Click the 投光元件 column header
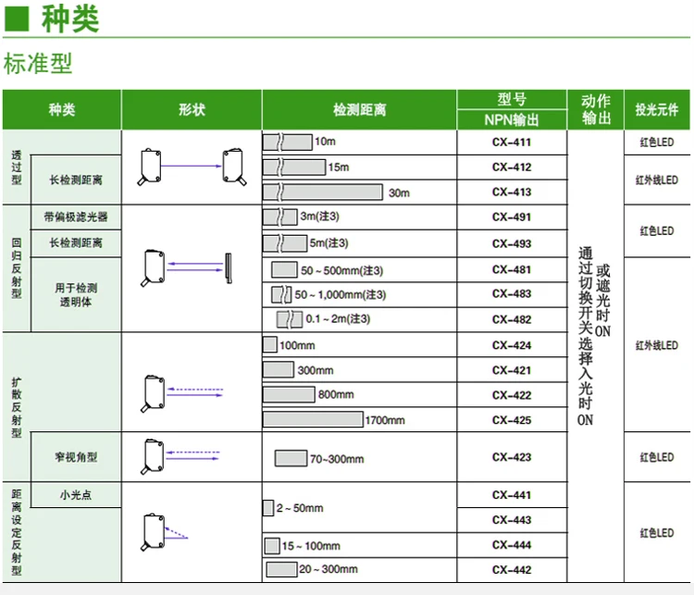694x595 pixels. pyautogui.click(x=657, y=109)
